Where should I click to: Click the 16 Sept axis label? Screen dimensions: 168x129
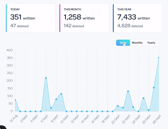tap(95, 119)
